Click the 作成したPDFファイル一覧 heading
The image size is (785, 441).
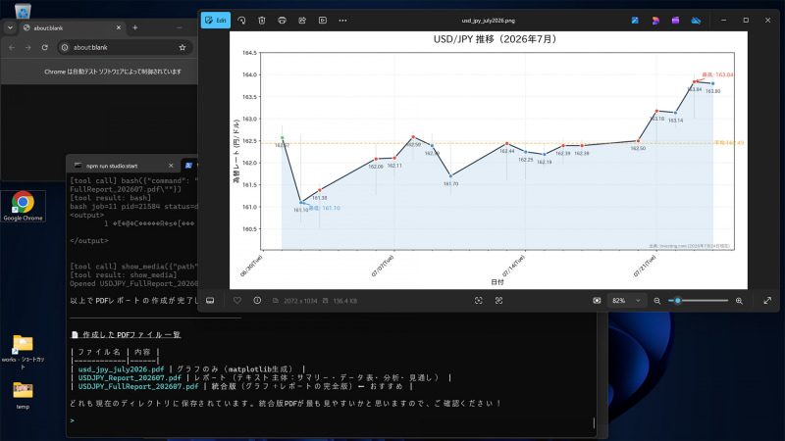click(131, 334)
